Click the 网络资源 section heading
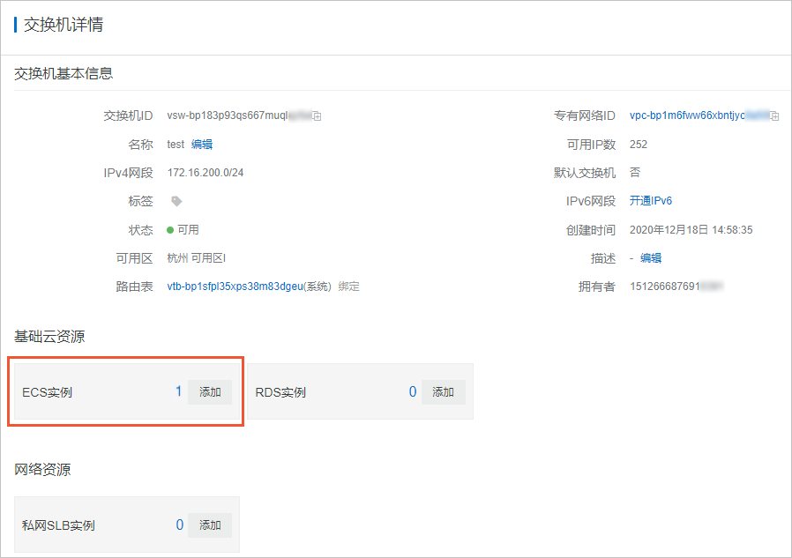This screenshot has width=792, height=558. tap(42, 470)
